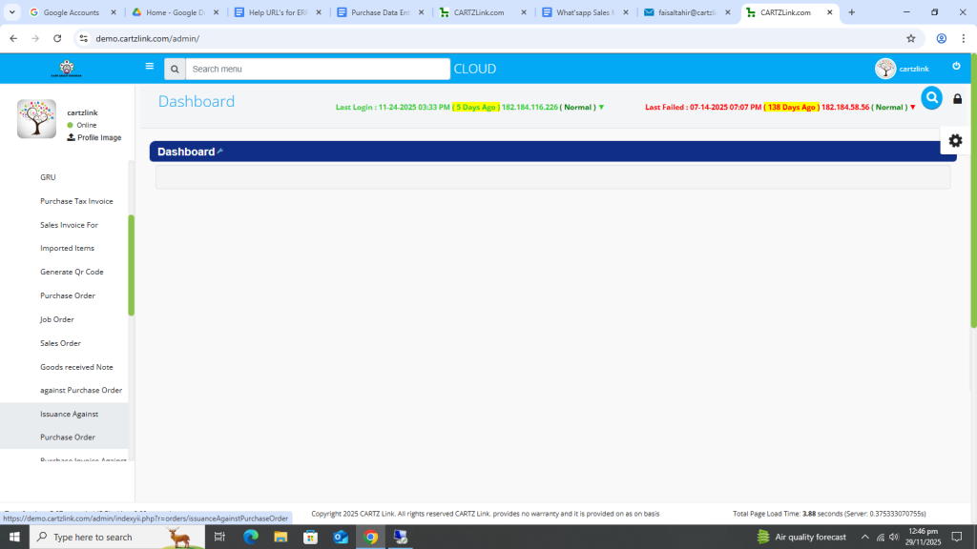
Task: Click the magnifier icon beside Search menu
Action: point(175,69)
